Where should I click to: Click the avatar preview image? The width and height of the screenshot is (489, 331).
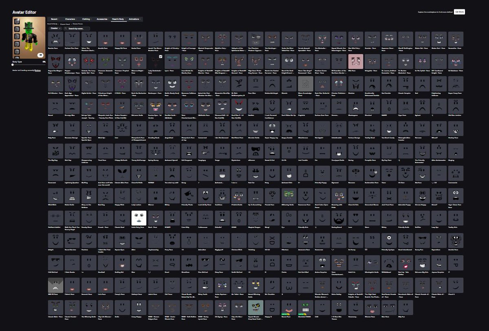pyautogui.click(x=29, y=38)
